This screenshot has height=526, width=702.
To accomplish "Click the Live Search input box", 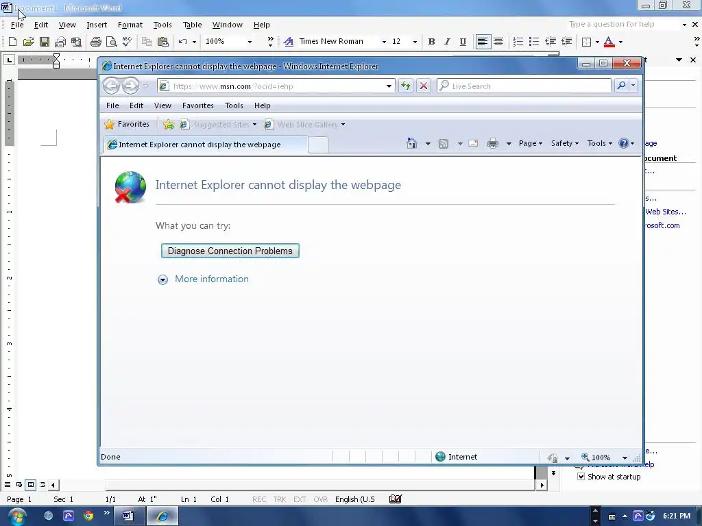I will coord(524,86).
